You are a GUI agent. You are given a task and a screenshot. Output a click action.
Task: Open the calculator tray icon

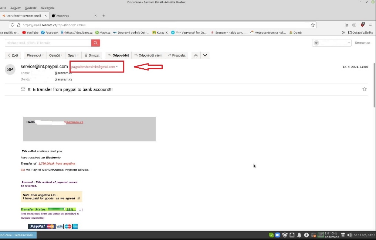(x=314, y=235)
